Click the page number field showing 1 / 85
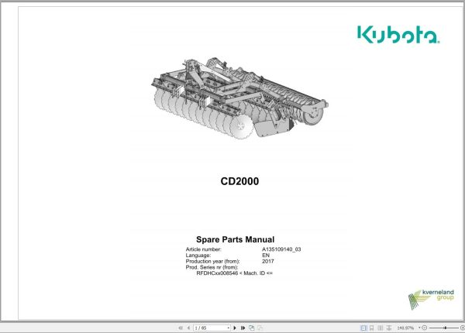 [x=210, y=328]
